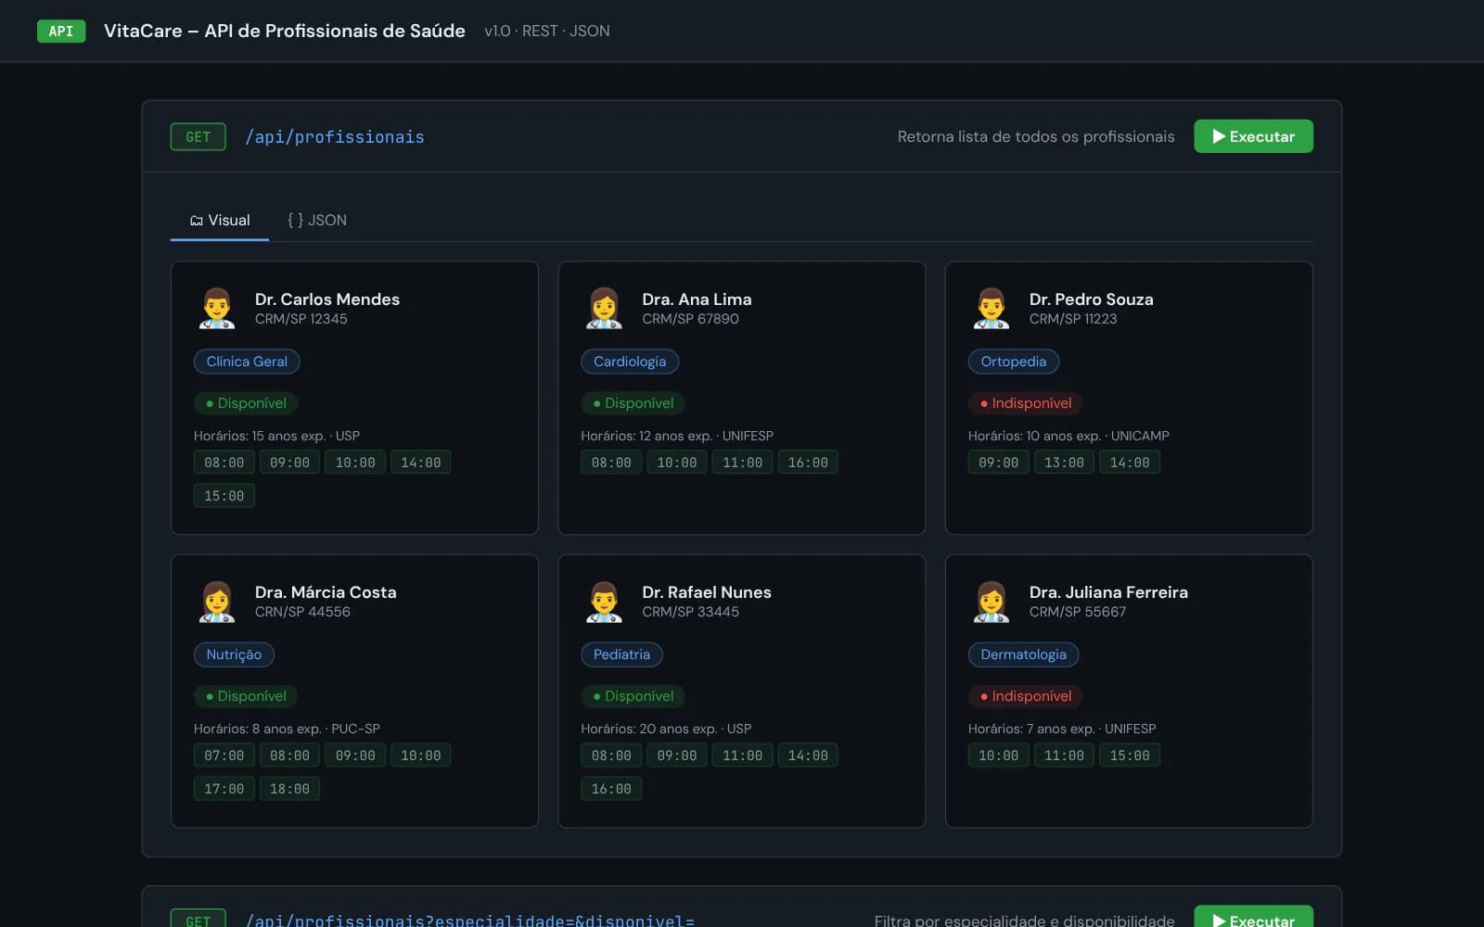Viewport: 1484px width, 927px height.
Task: Click Dr. Pedro Souza's Indisponível status badge
Action: click(x=1025, y=403)
